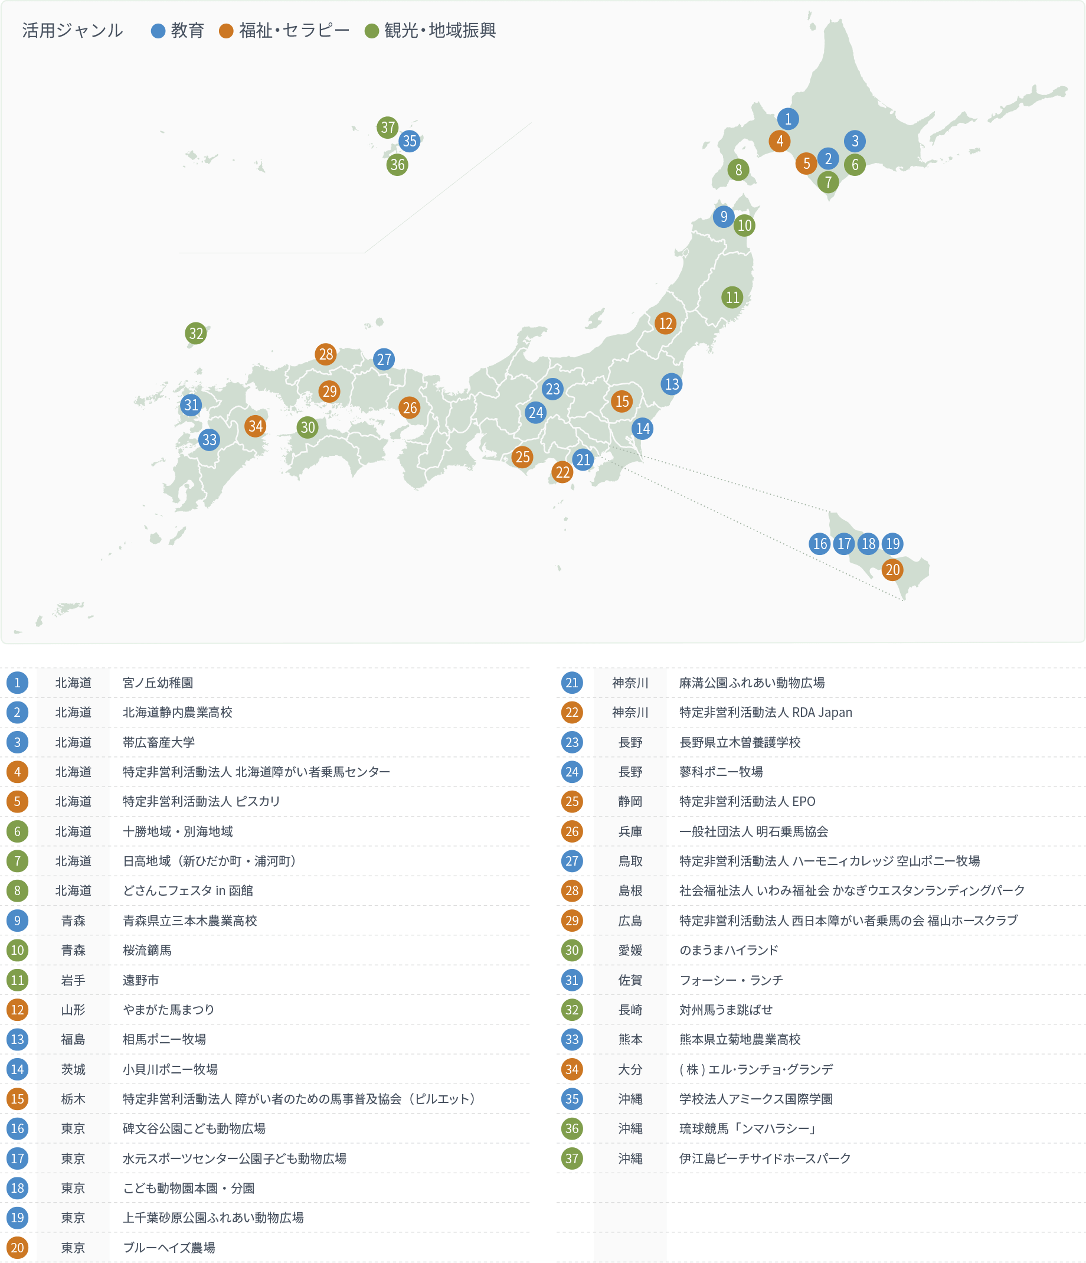Click list entry 麻溝公園ふれあい動物広場
Image resolution: width=1086 pixels, height=1263 pixels.
[x=752, y=683]
